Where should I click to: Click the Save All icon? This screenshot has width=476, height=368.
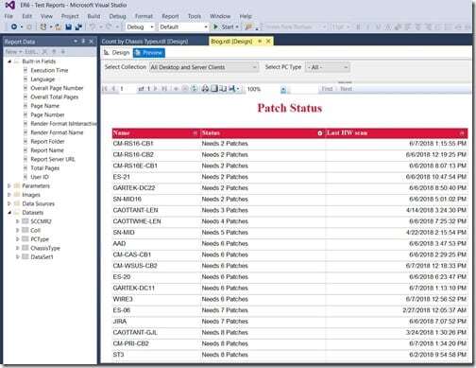pyautogui.click(x=78, y=27)
